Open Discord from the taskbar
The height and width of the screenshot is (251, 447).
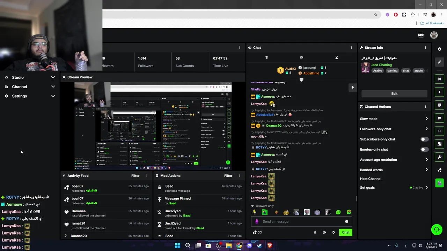(x=249, y=245)
